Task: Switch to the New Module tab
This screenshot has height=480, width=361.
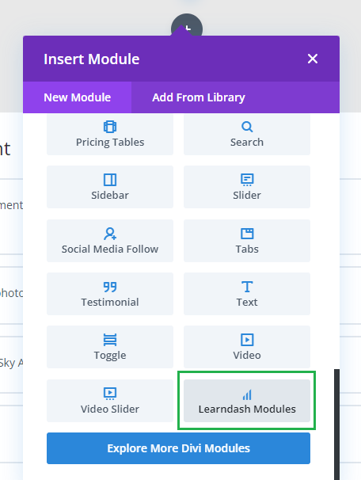Action: point(77,97)
